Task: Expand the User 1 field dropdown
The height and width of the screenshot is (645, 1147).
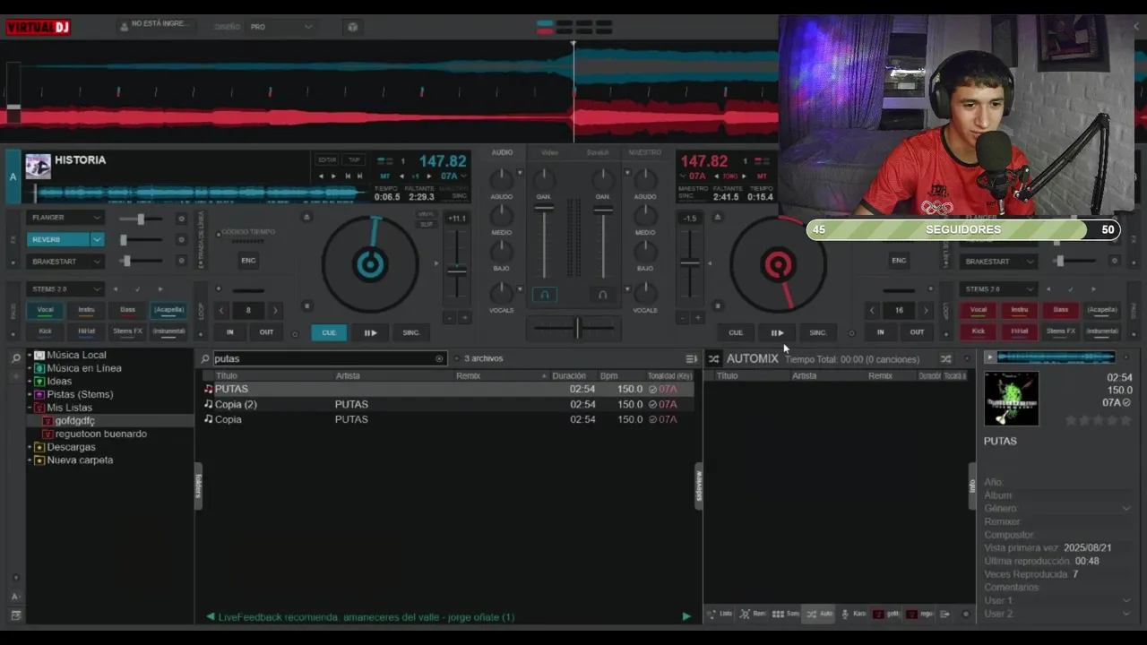Action: coord(1126,601)
